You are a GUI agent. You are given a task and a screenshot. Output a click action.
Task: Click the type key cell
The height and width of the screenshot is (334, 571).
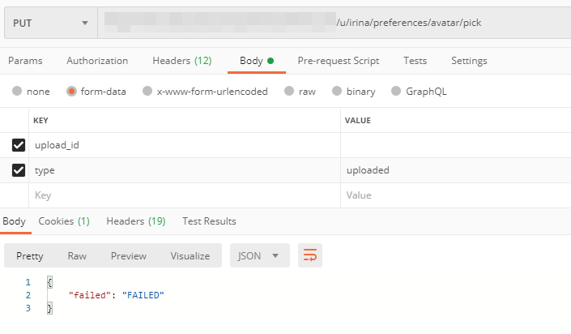point(185,170)
